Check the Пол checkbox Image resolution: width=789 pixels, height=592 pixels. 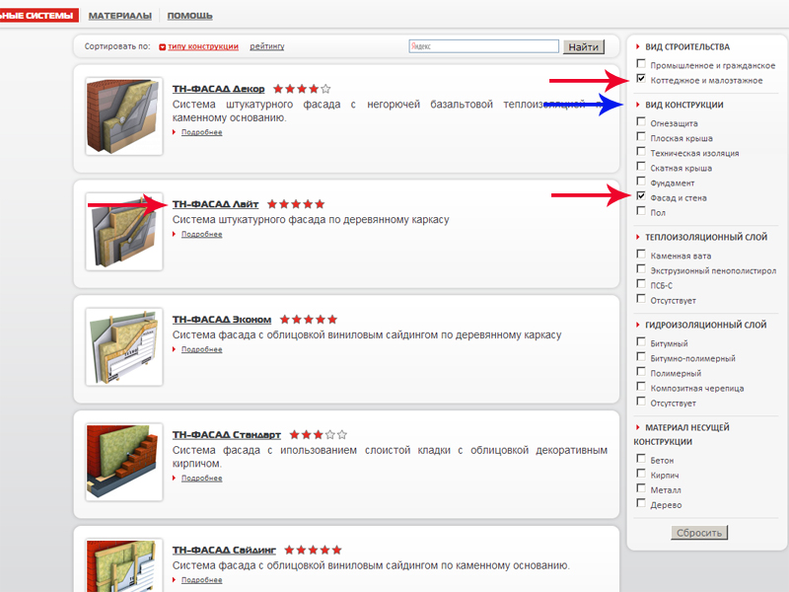pyautogui.click(x=641, y=210)
